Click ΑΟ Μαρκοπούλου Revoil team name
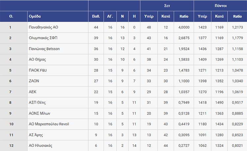 coord(49,124)
